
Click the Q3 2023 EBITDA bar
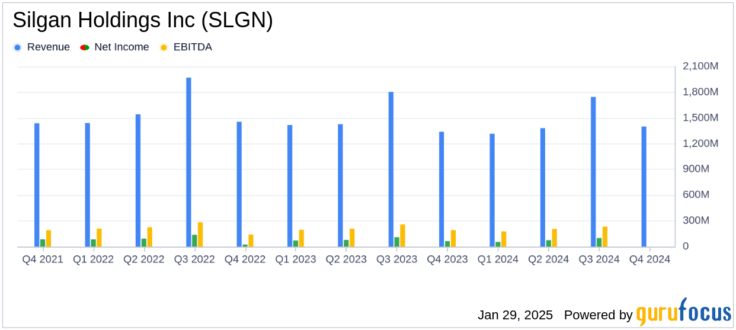[402, 236]
